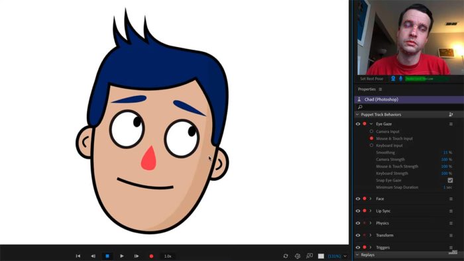Hide the Transform behavior

click(358, 235)
